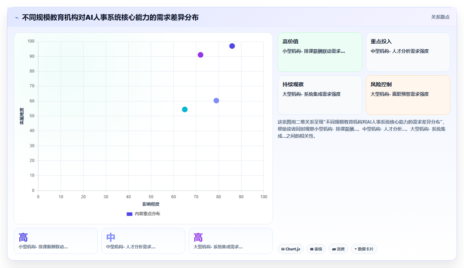The height and width of the screenshot is (268, 464).
Task: Click the 进度 tag icon
Action: click(x=334, y=249)
